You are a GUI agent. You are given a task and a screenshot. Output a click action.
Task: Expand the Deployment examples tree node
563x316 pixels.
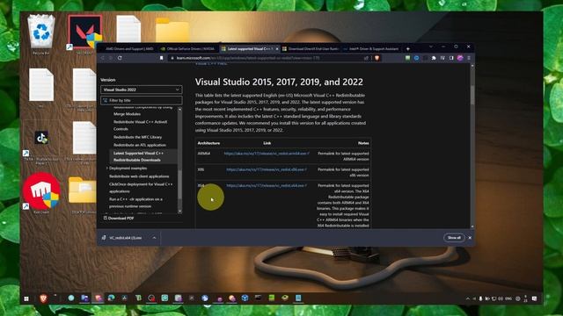point(107,168)
